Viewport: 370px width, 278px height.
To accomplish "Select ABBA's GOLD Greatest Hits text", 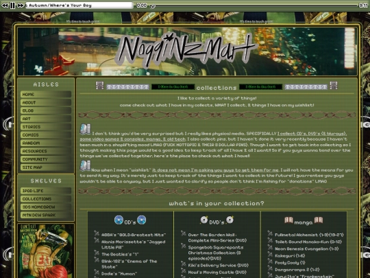I will tap(134, 235).
